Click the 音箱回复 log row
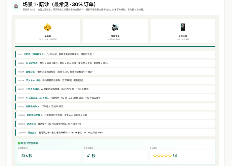The height and width of the screenshot is (166, 232). pyautogui.click(x=115, y=72)
